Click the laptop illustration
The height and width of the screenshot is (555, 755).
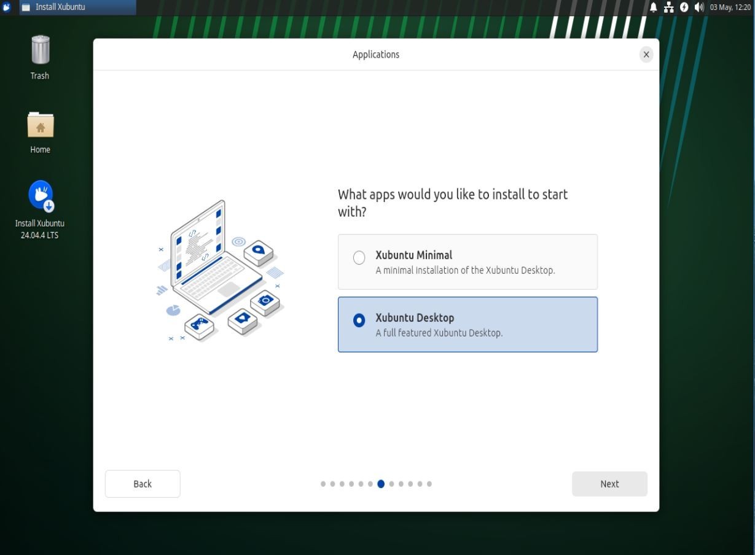point(220,271)
